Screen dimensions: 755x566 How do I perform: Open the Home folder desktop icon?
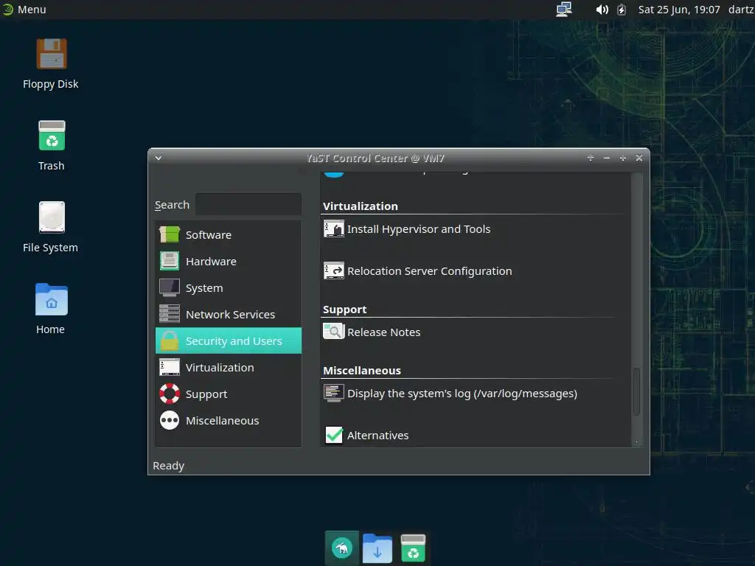pos(52,299)
